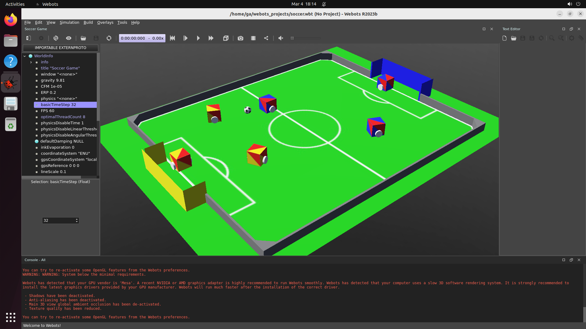
Task: Open world file with folder icon
Action: pyautogui.click(x=83, y=38)
